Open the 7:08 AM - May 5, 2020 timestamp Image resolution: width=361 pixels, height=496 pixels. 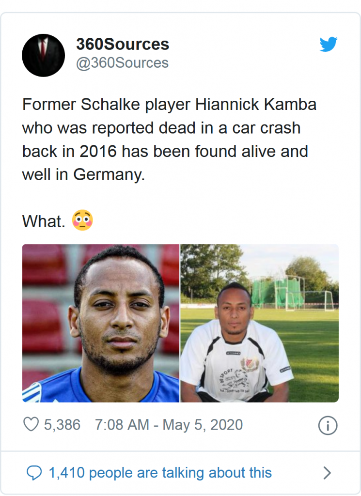tap(169, 425)
